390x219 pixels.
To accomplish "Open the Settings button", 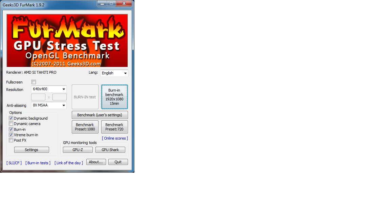I will pos(31,150).
